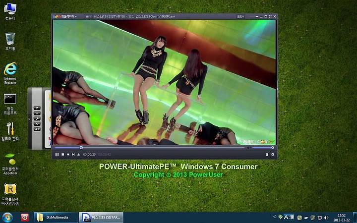Switch to D:\Multimedia taskbar window

[56, 218]
